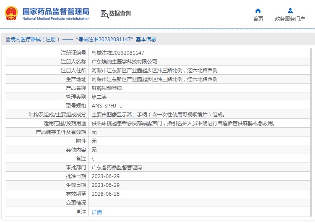Click the 其他内容 row label

coord(76,150)
